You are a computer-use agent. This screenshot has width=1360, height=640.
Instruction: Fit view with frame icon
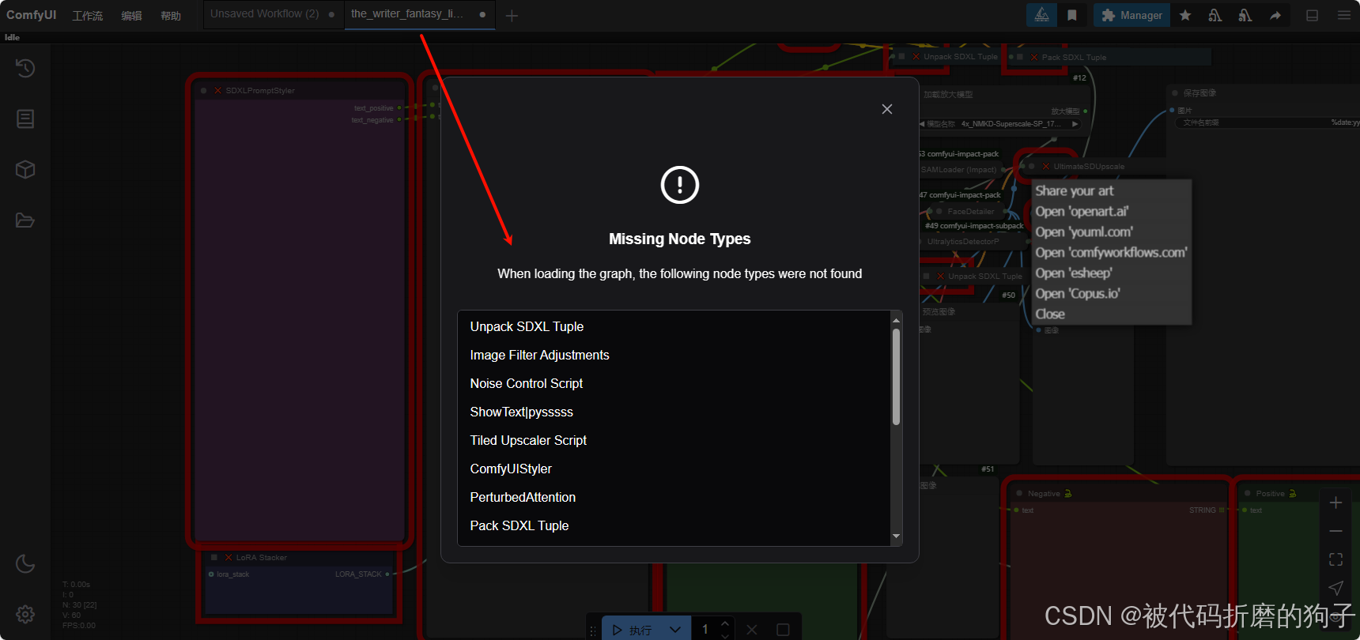1335,559
